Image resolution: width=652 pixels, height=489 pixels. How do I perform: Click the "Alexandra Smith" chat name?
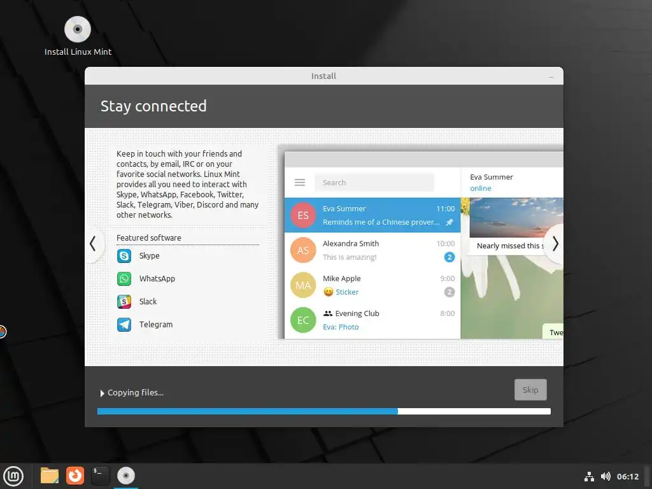pos(351,244)
